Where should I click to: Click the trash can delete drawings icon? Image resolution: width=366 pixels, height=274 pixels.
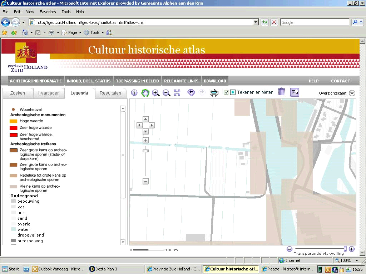pyautogui.click(x=282, y=92)
